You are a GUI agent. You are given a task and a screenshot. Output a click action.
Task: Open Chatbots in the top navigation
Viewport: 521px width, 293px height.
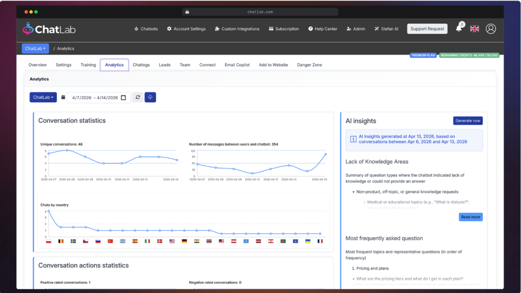click(x=146, y=29)
